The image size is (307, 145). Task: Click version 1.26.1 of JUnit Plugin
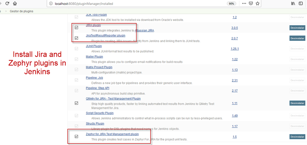234,49
